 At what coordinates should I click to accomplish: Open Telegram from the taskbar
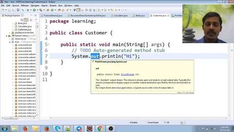click(79, 129)
